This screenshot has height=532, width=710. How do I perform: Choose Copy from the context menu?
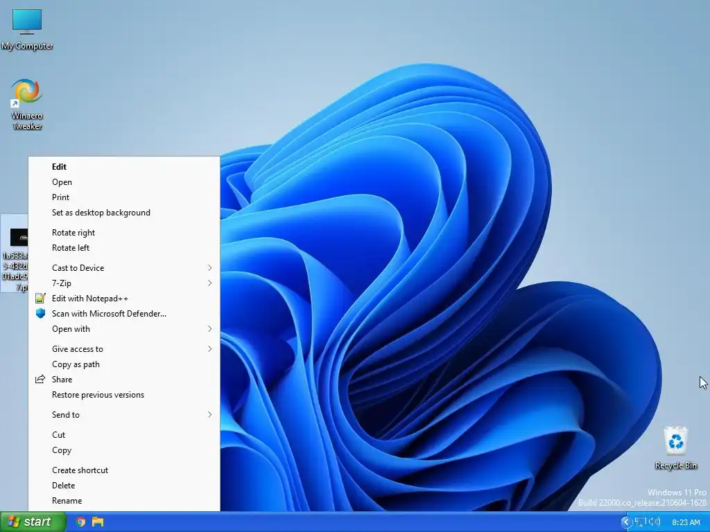(x=124, y=450)
